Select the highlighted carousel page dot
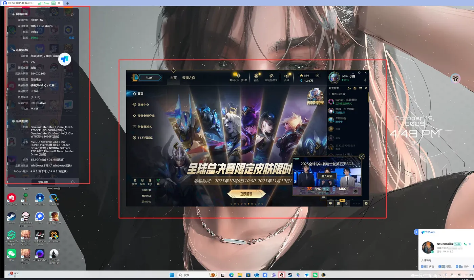The height and width of the screenshot is (280, 474). pyautogui.click(x=249, y=204)
